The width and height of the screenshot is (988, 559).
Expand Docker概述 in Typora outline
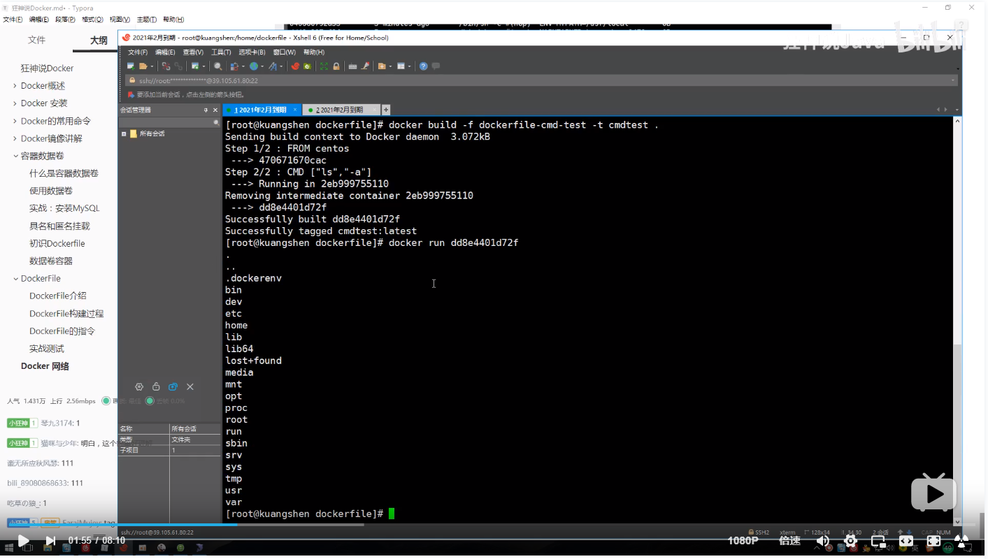15,86
